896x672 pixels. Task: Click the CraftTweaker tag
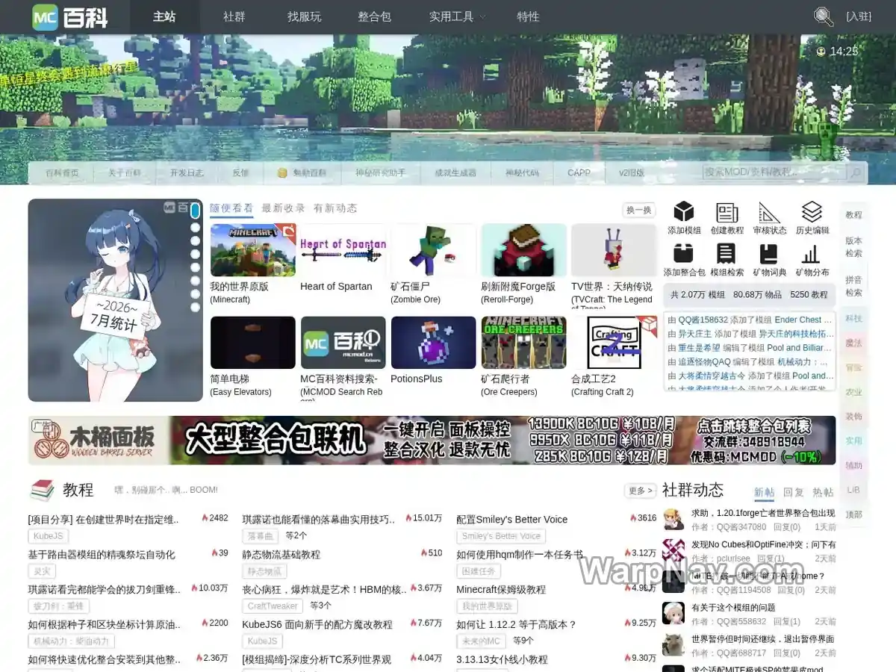(x=273, y=606)
